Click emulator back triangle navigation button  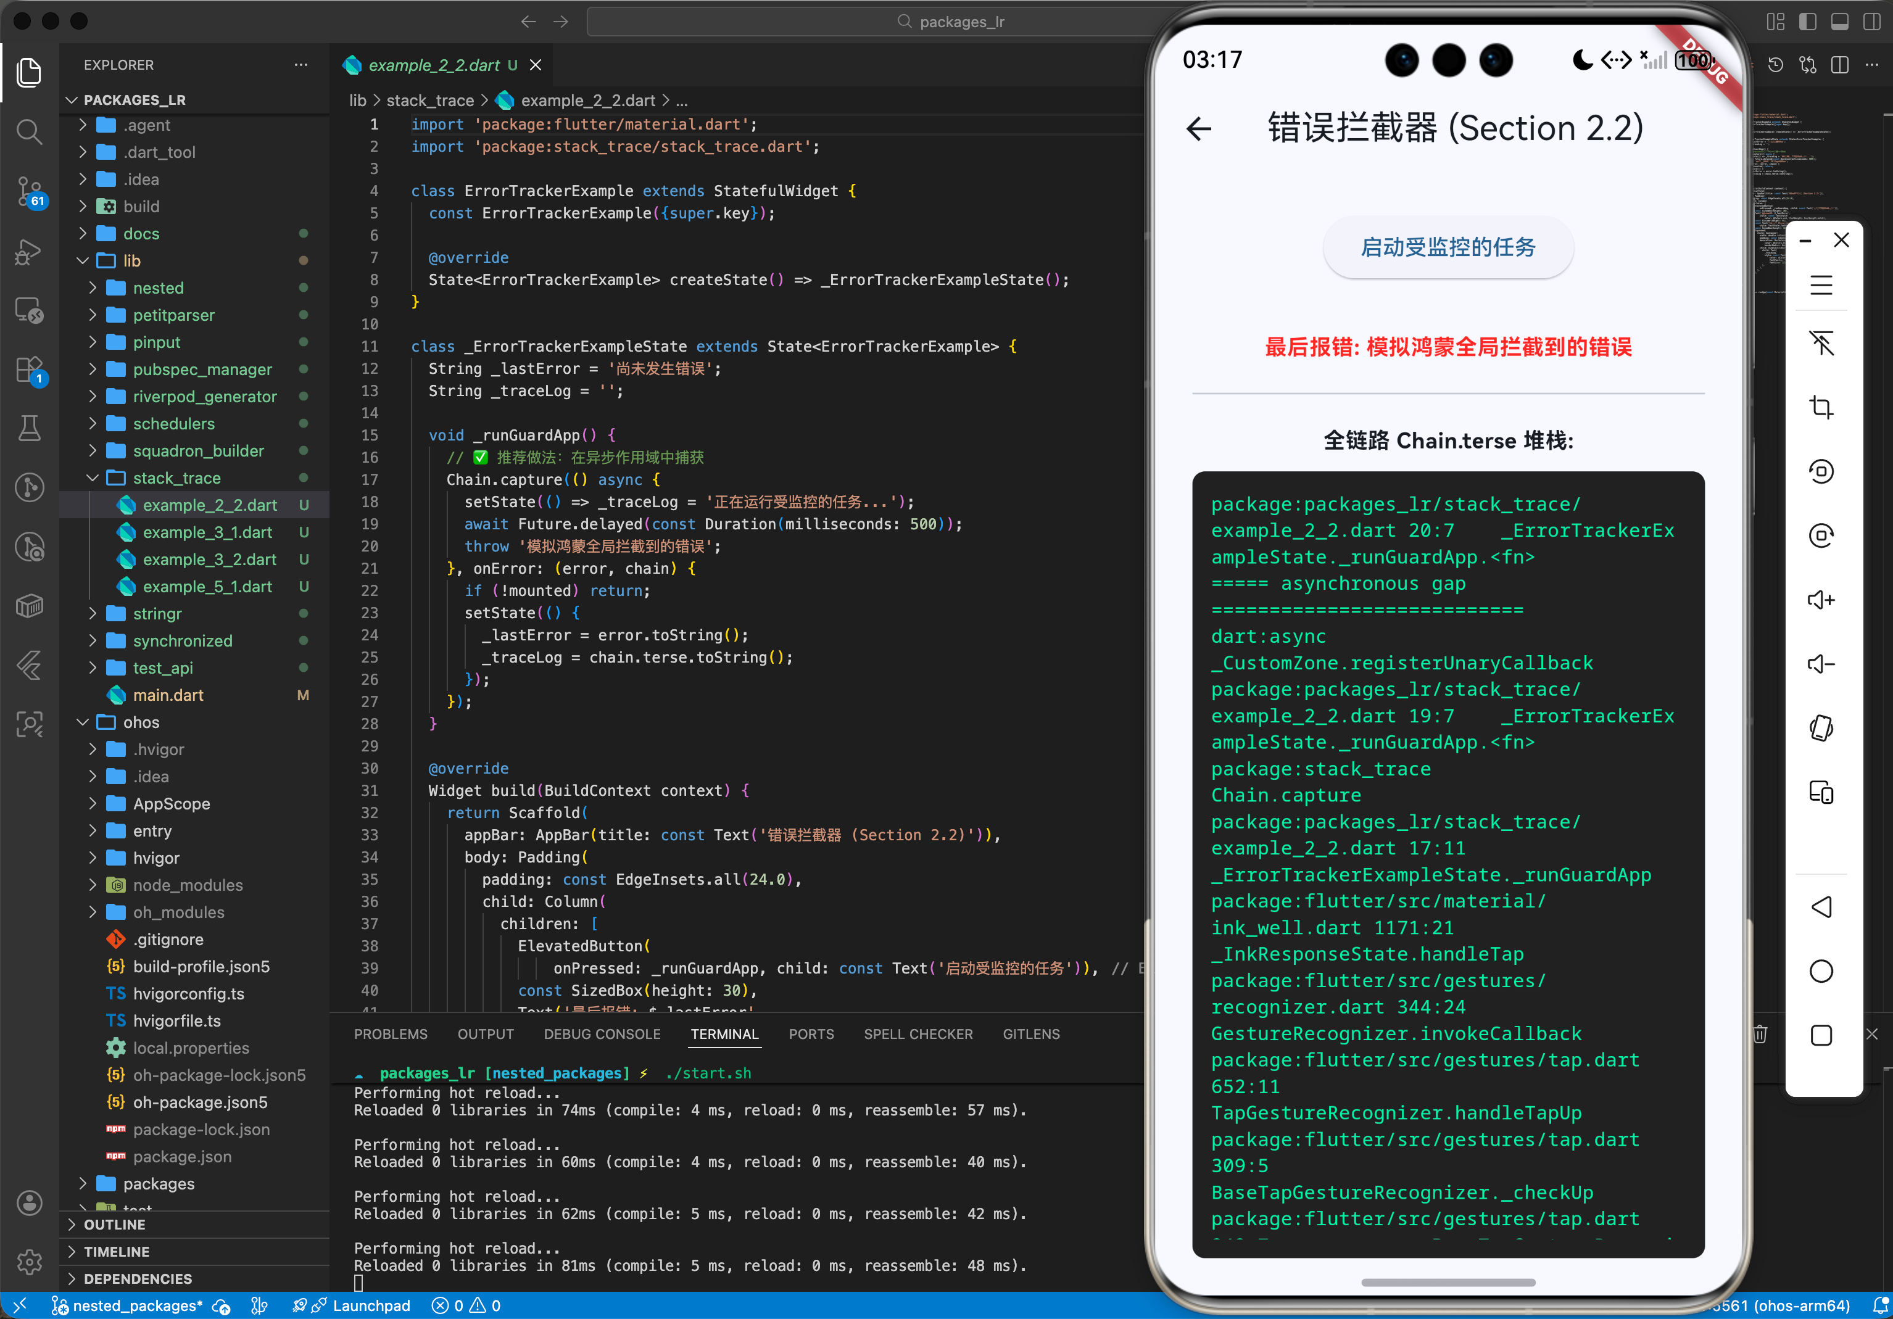tap(1821, 907)
